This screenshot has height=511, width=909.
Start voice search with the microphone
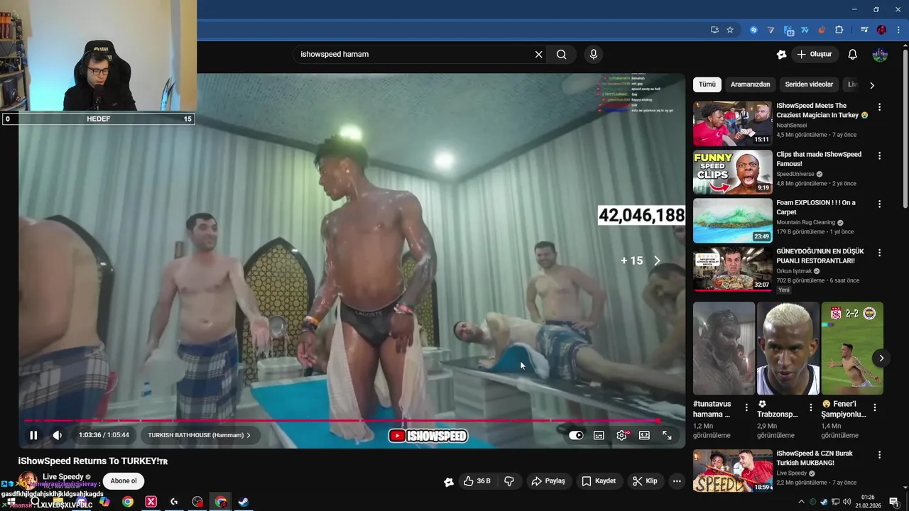pyautogui.click(x=594, y=54)
